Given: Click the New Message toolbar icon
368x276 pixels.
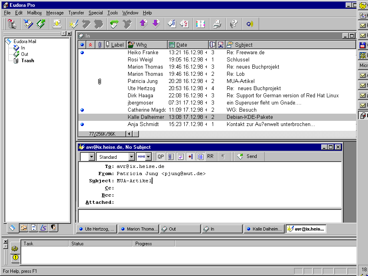Looking at the screenshot, I should pos(73,24).
